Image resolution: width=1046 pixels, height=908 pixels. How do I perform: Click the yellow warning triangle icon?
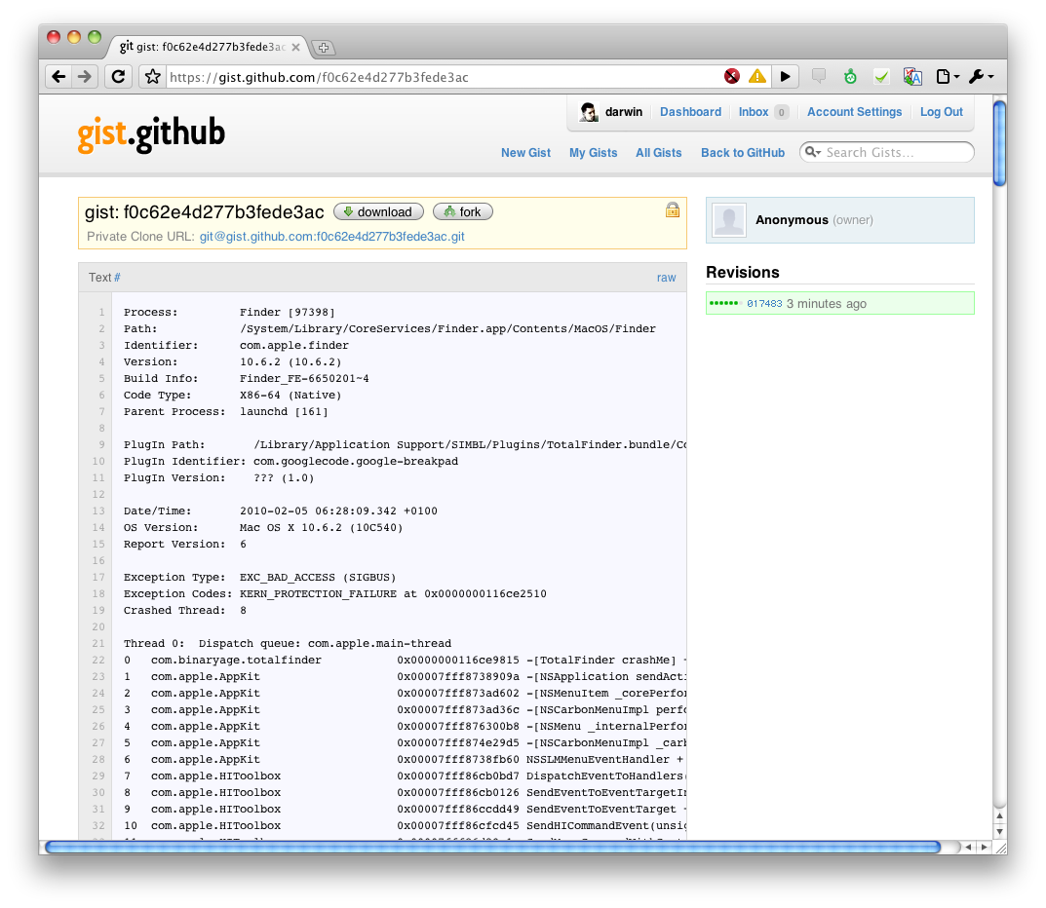(x=756, y=77)
